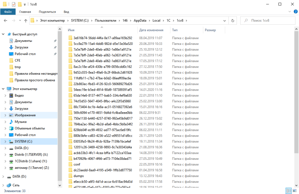Click AppData in the address breadcrumb
The height and width of the screenshot is (194, 299).
tap(140, 21)
